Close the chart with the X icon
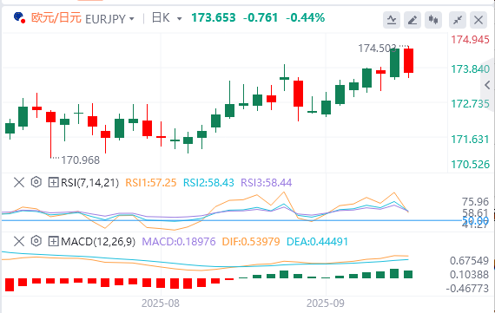495x313 pixels. coord(478,20)
